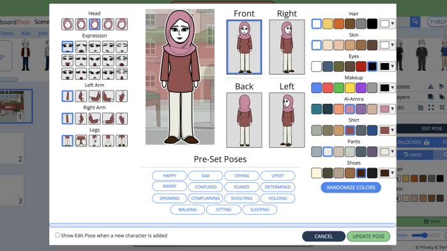
Task: Apply the CRYING pre-set pose
Action: [x=242, y=176]
